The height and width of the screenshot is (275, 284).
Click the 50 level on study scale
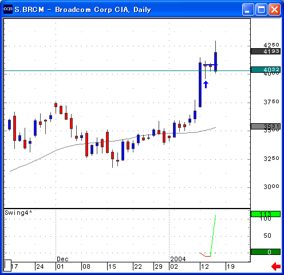click(x=267, y=235)
